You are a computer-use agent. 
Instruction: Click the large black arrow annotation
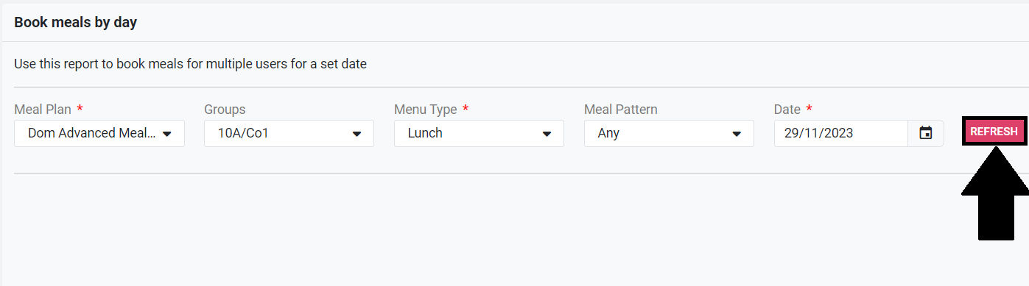(x=995, y=193)
